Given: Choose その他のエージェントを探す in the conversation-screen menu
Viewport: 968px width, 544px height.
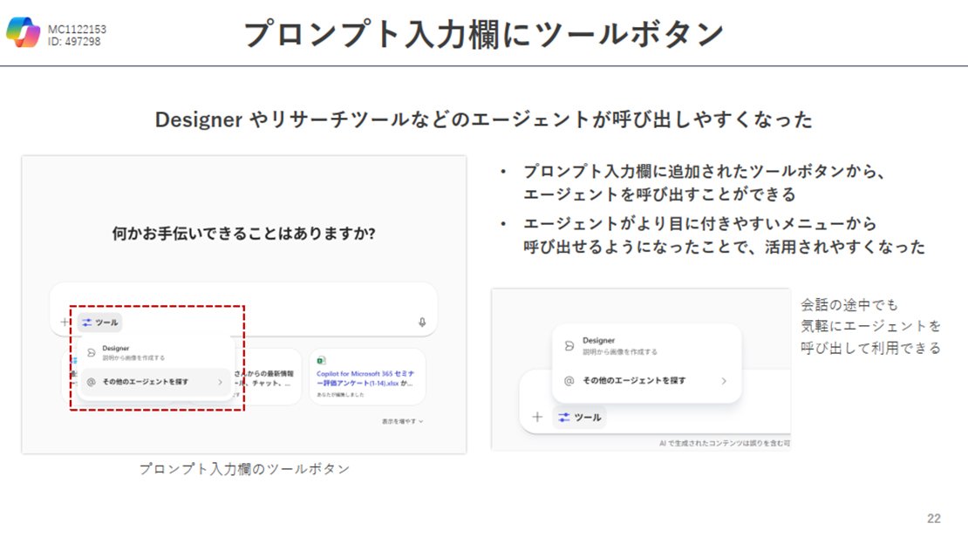Looking at the screenshot, I should (646, 380).
